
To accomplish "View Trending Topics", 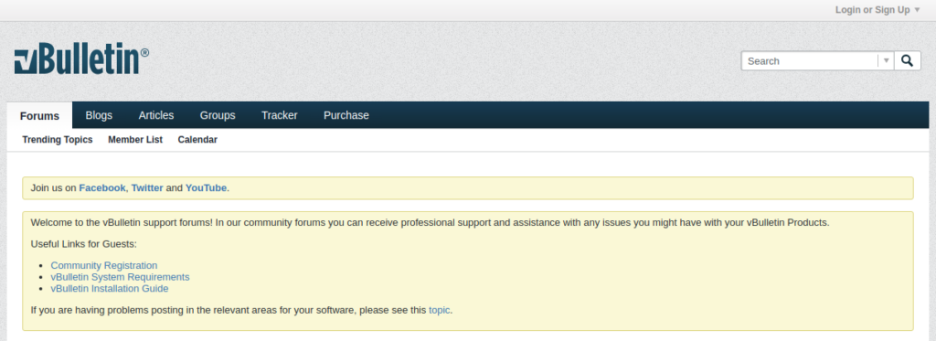I will tap(58, 140).
